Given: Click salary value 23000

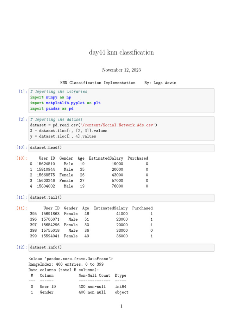Looking at the screenshot, I should click(122, 220).
